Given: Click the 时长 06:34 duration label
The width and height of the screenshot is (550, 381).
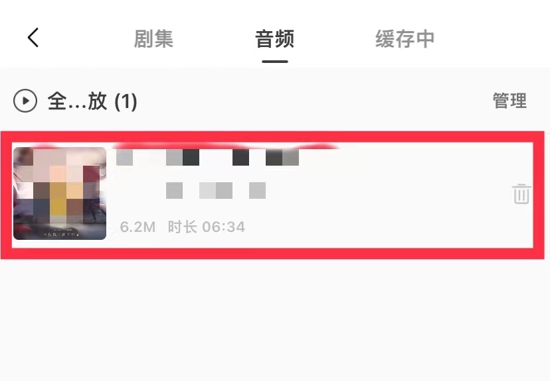Looking at the screenshot, I should (206, 227).
